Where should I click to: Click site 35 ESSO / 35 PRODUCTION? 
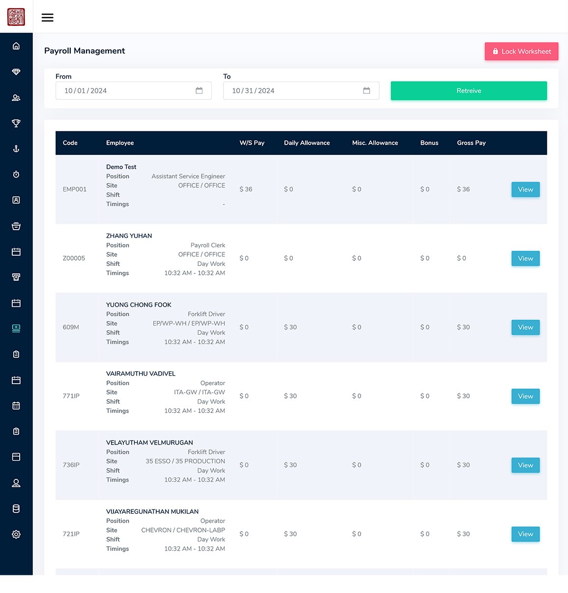tap(185, 461)
